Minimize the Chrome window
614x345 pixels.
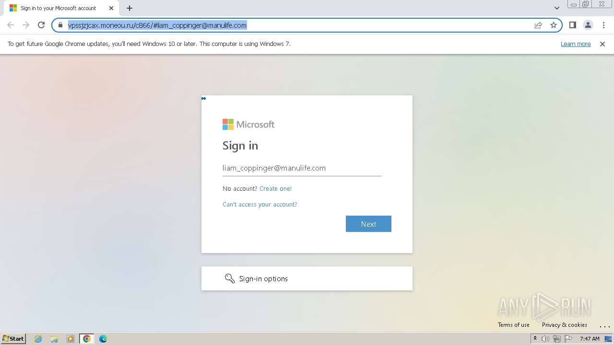573,4
